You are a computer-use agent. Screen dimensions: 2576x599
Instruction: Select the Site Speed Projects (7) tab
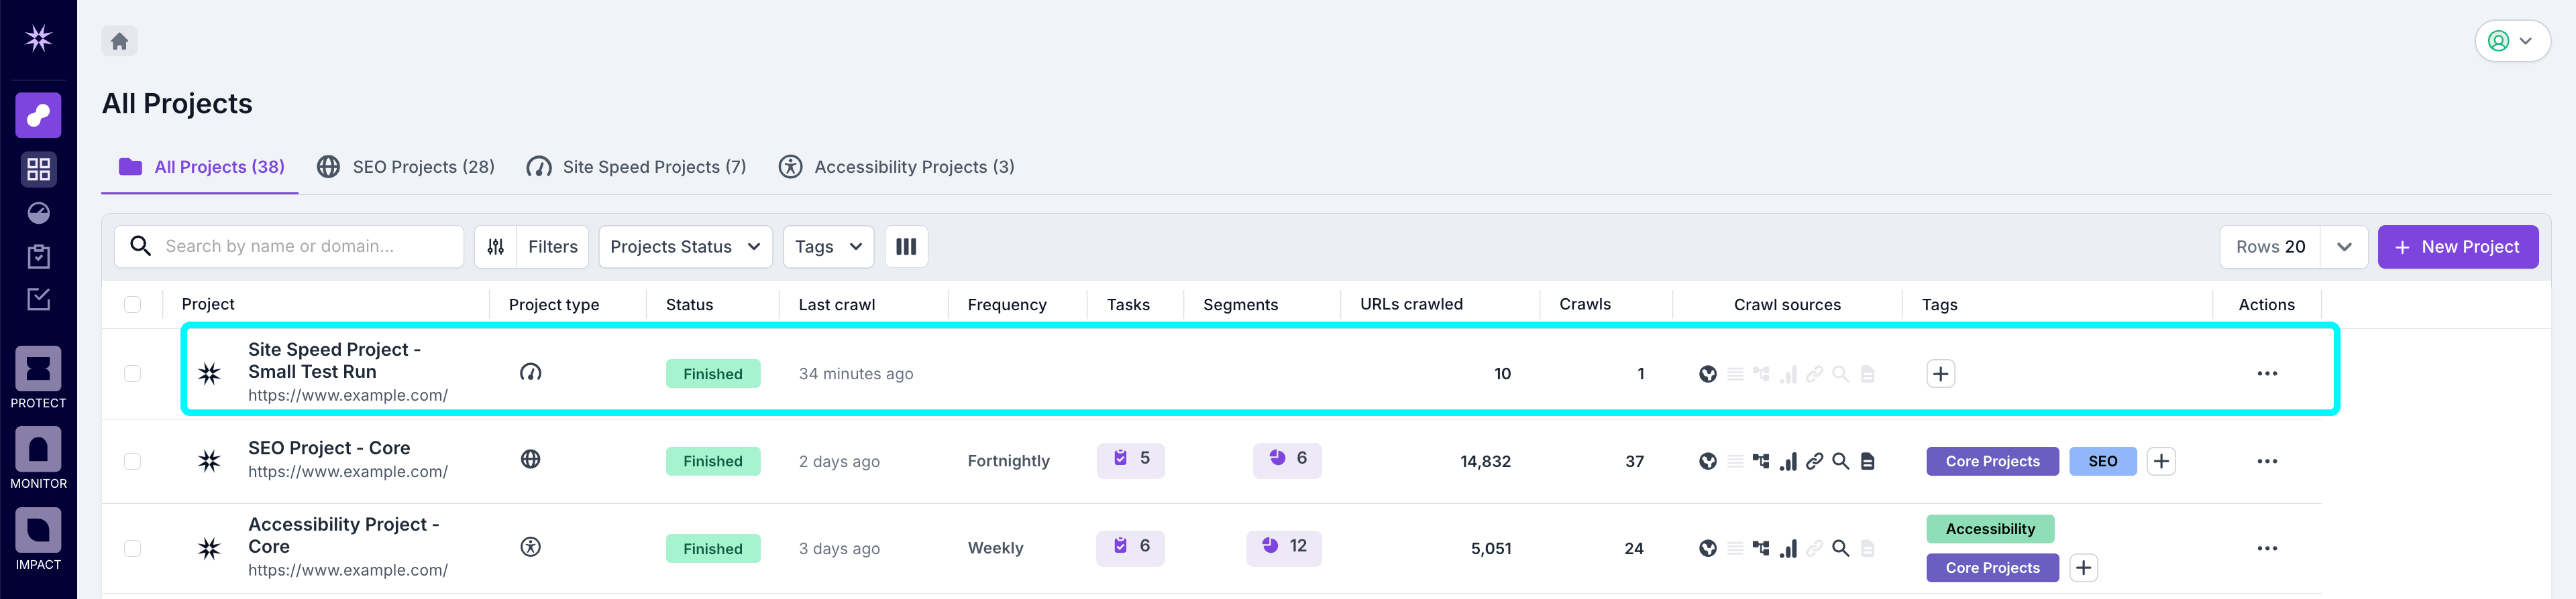pyautogui.click(x=637, y=167)
